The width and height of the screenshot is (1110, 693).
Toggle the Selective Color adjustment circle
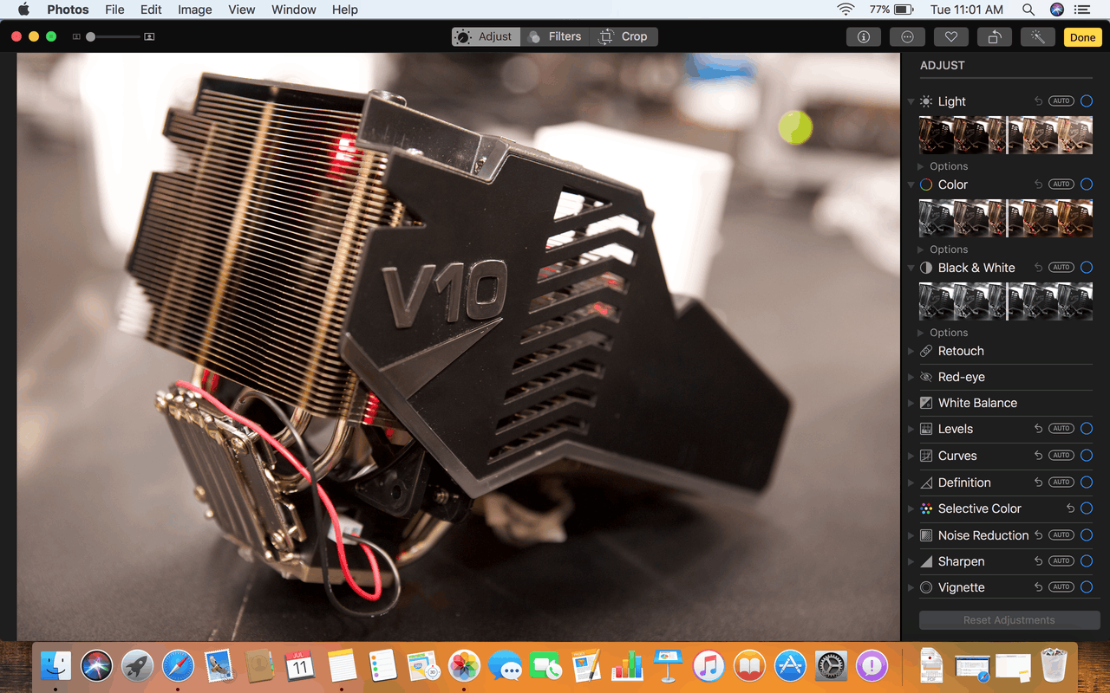click(x=1087, y=508)
